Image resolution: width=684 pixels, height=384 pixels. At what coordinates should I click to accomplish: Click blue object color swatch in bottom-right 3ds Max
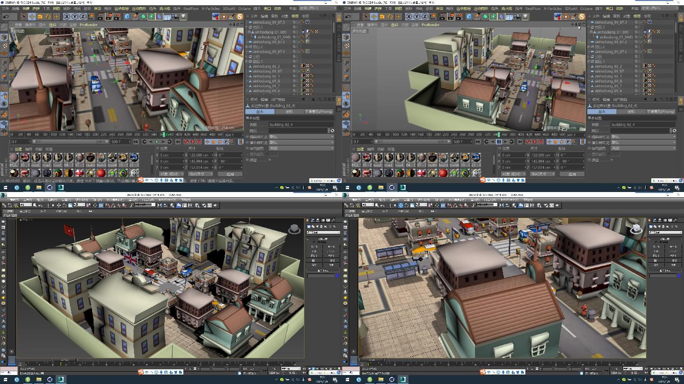(x=679, y=276)
